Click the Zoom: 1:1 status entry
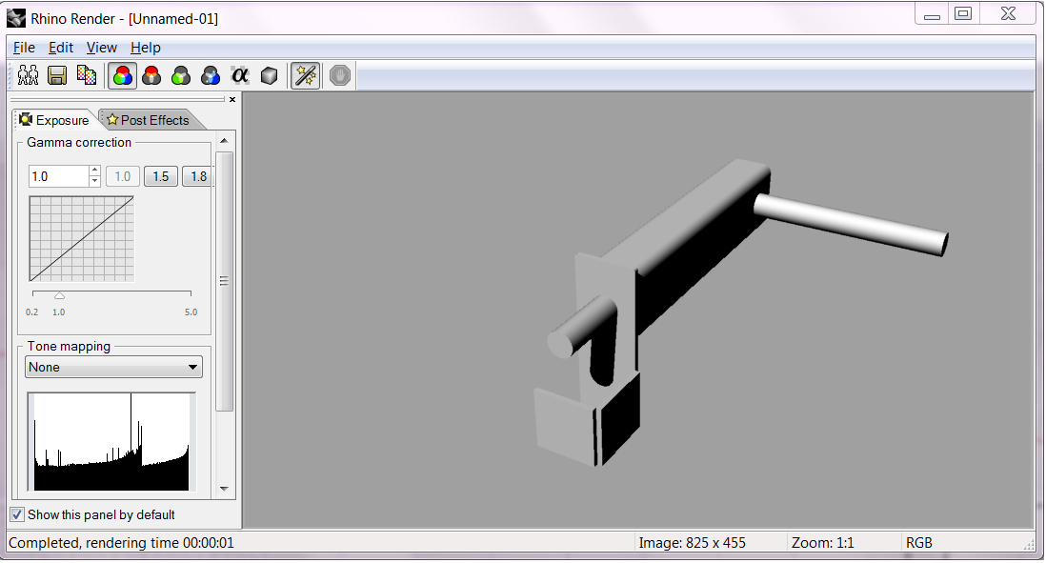The width and height of the screenshot is (1046, 563). [822, 543]
